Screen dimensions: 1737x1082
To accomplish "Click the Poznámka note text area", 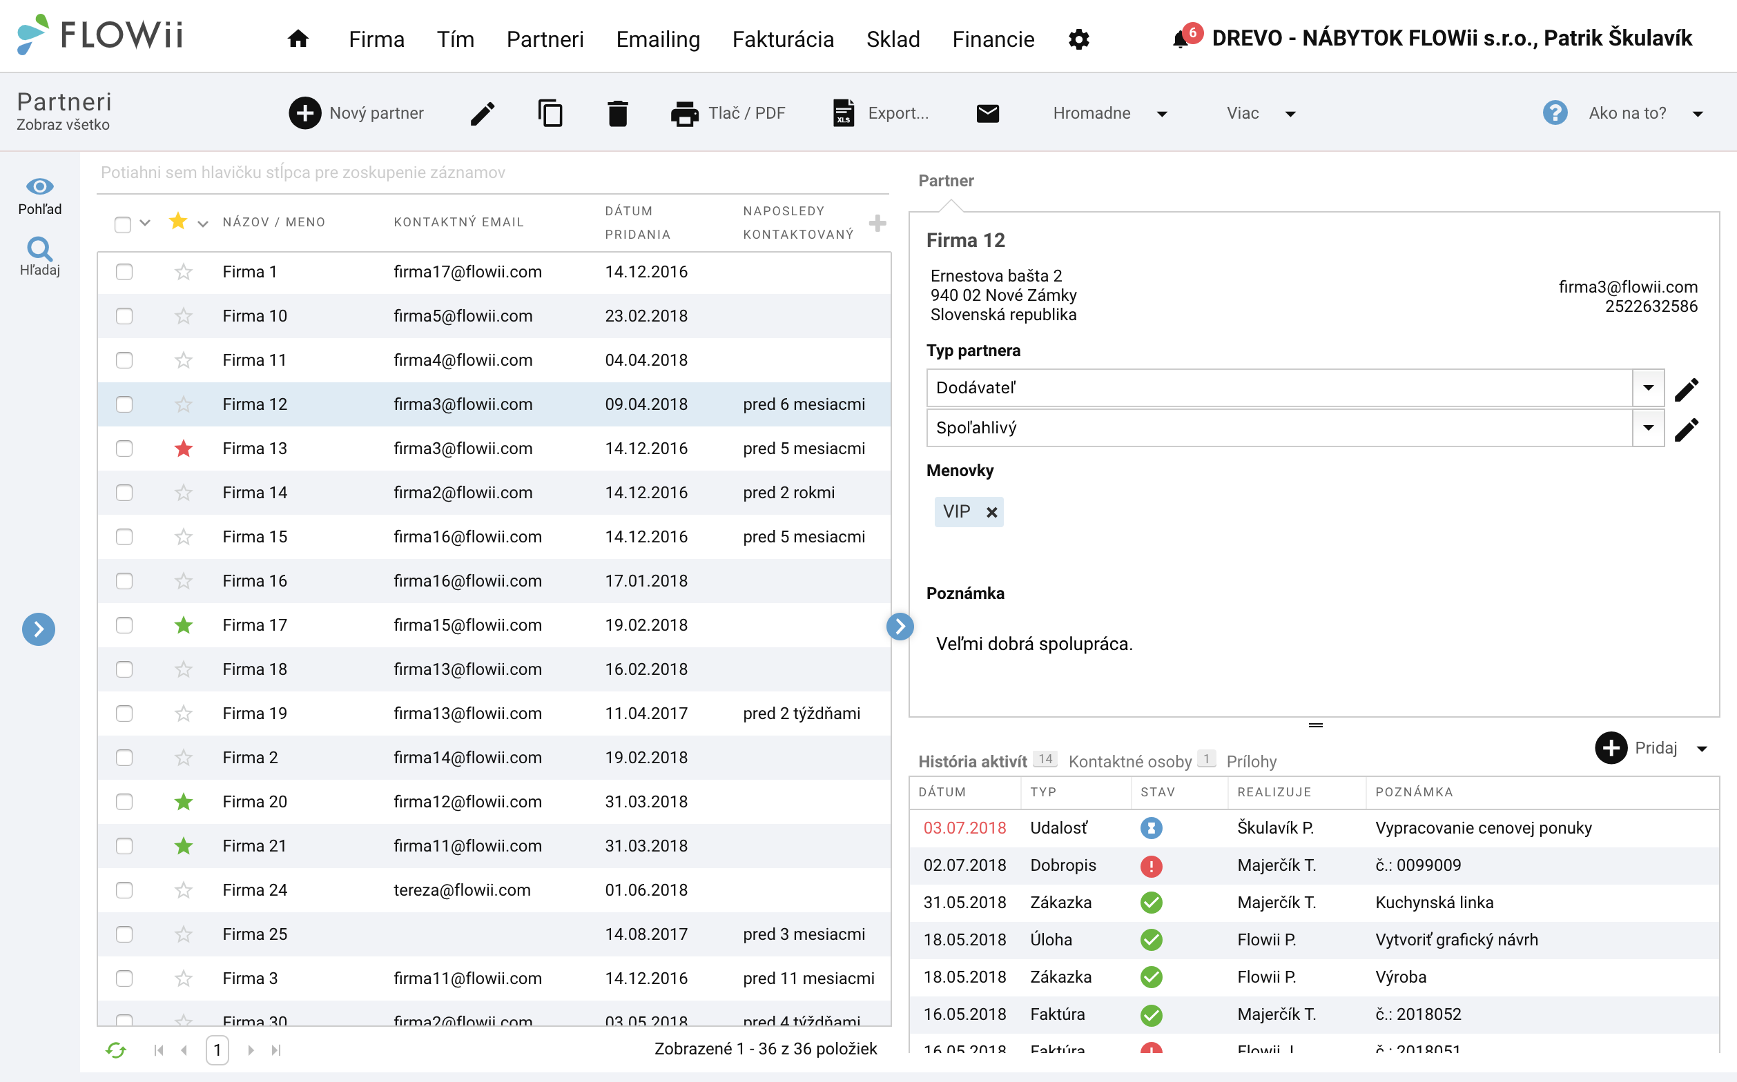I will coord(1314,644).
